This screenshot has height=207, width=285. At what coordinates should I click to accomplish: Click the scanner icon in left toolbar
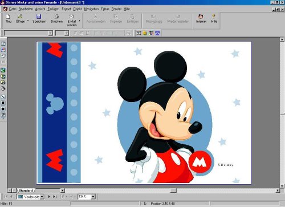(3, 88)
